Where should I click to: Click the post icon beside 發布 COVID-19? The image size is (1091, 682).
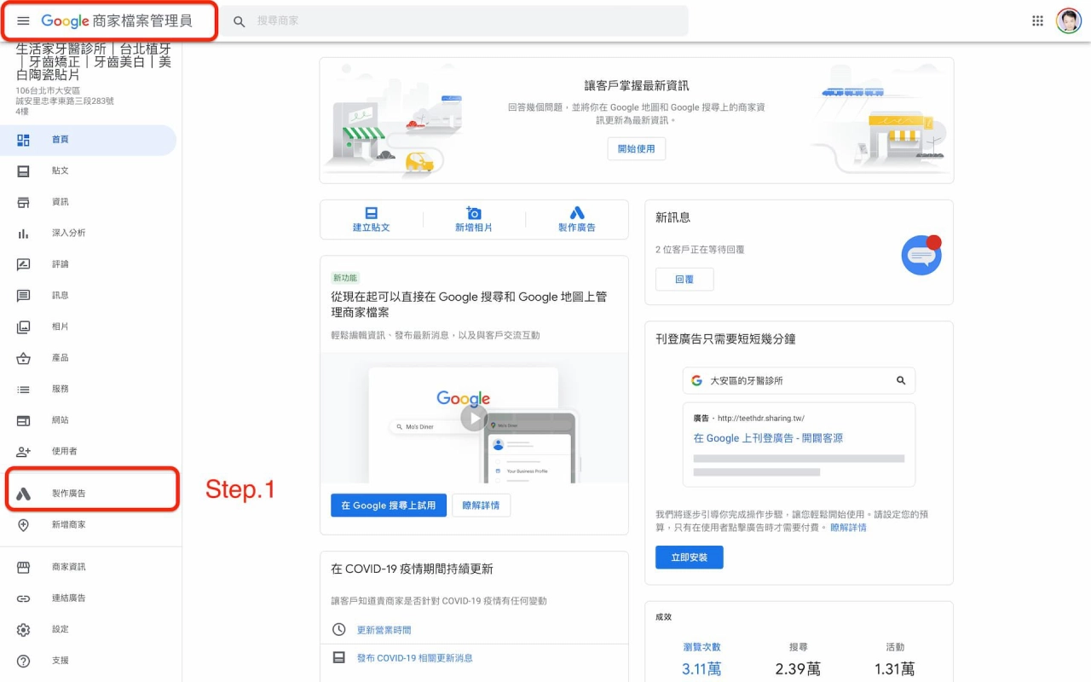(x=339, y=658)
